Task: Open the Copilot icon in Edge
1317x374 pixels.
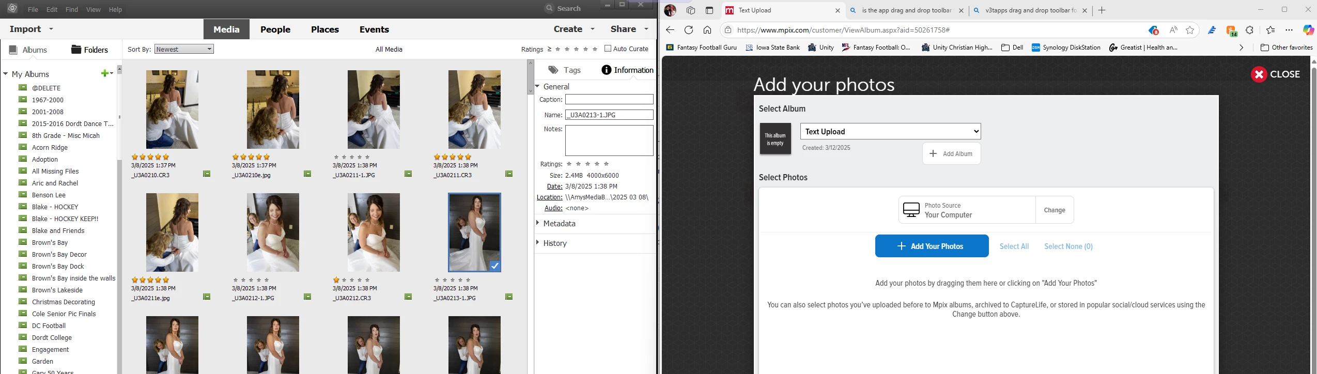Action: [1308, 30]
